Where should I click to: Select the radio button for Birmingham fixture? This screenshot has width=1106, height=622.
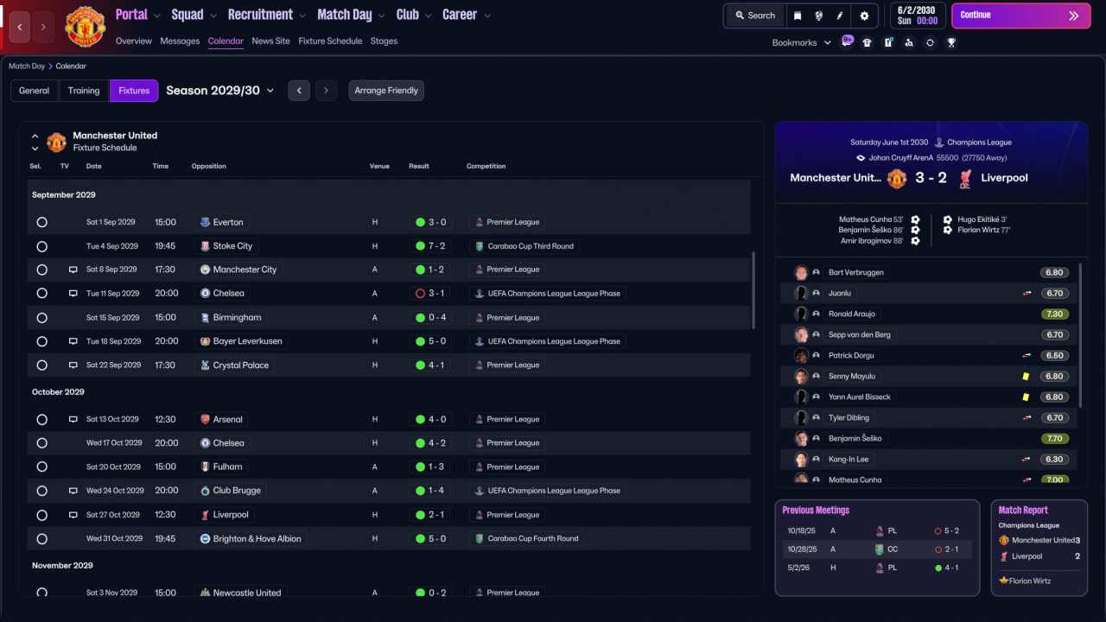point(41,318)
